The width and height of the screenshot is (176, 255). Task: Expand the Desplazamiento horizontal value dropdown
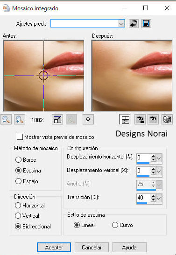[x=159, y=158]
